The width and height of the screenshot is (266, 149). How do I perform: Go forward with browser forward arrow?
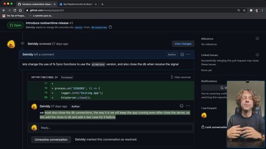(9, 10)
